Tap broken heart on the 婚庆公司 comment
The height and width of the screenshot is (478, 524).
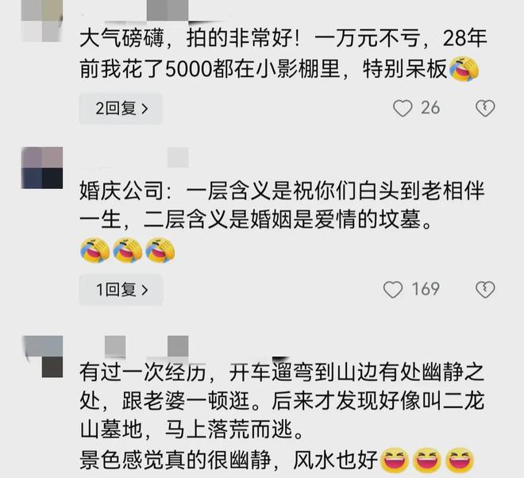485,290
